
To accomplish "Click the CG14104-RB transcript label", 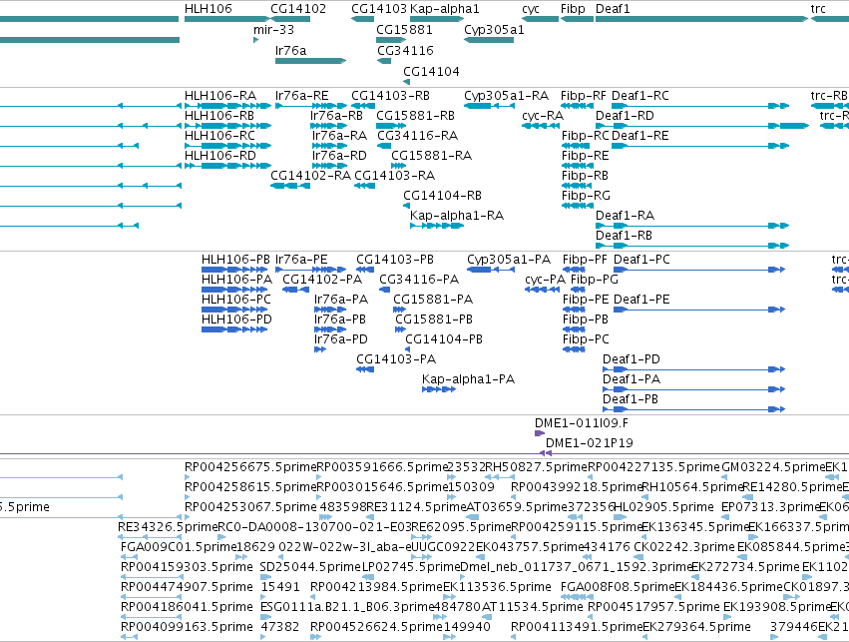I will click(x=442, y=196).
